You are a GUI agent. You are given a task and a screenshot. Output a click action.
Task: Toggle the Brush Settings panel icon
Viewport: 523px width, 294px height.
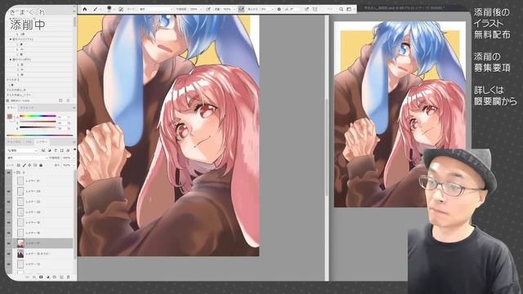click(121, 9)
